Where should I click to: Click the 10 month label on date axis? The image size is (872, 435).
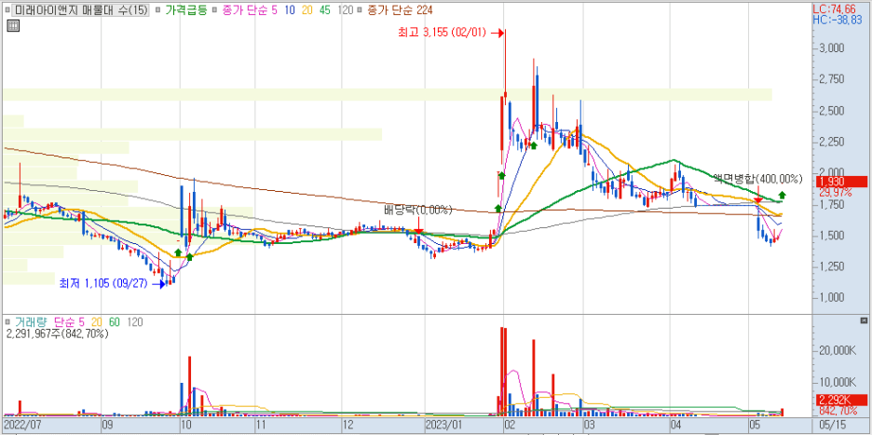point(185,425)
